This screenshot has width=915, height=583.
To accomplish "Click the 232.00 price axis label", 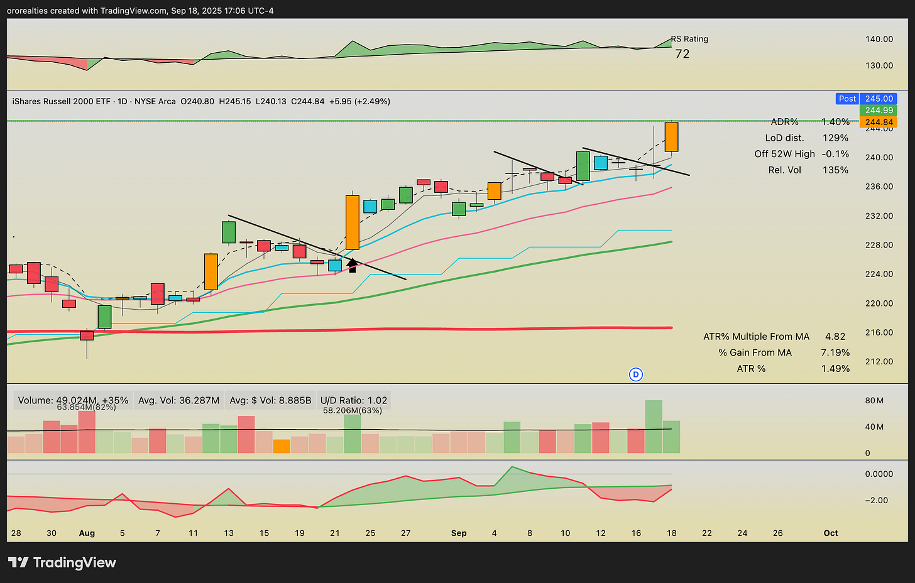I will pyautogui.click(x=879, y=215).
